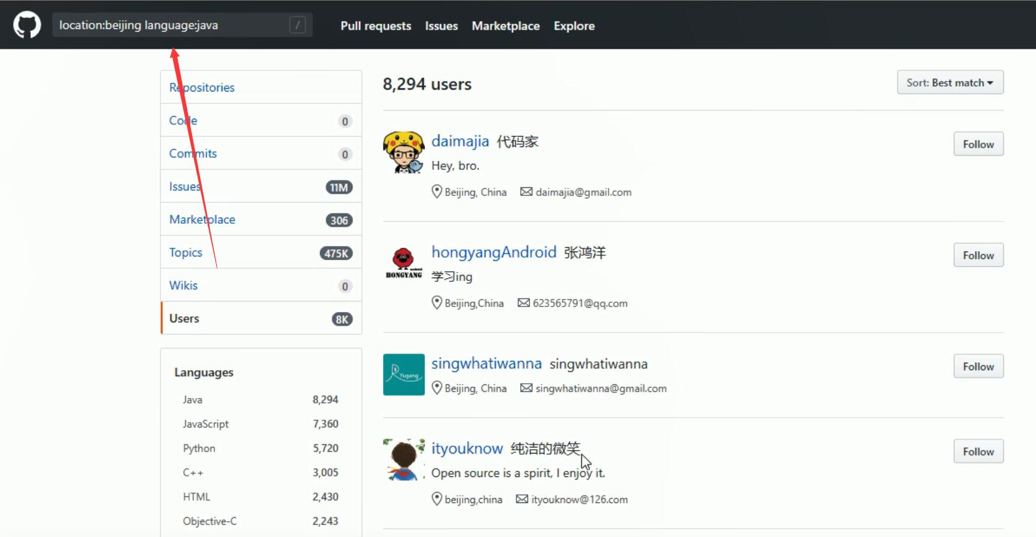Filter results by JavaScript language
1036x537 pixels.
point(206,424)
